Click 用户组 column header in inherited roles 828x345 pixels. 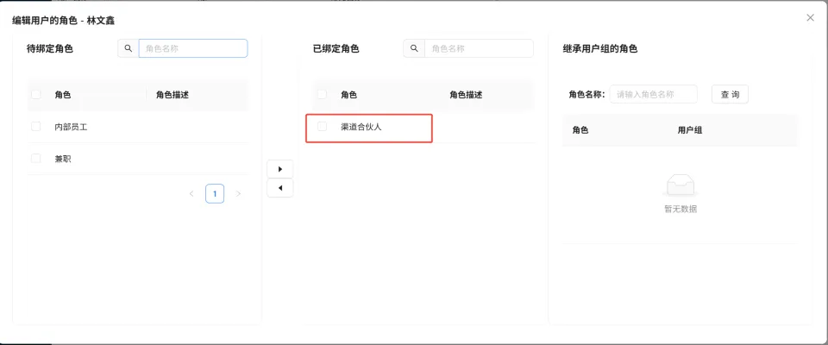(x=690, y=130)
